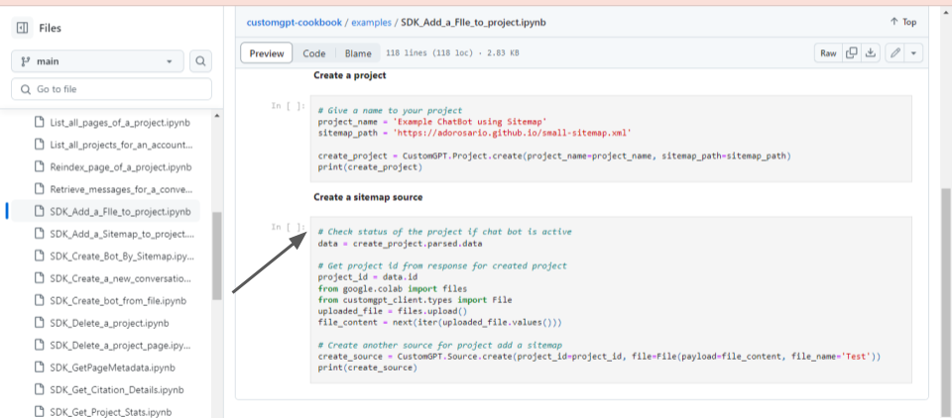Open Retrieve_messages_for_a_conve... file
This screenshot has width=952, height=418.
121,189
